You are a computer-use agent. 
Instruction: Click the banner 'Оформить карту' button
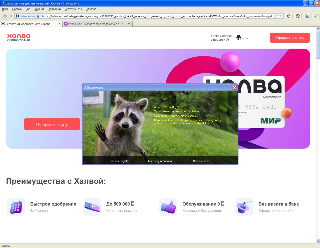pyautogui.click(x=52, y=124)
